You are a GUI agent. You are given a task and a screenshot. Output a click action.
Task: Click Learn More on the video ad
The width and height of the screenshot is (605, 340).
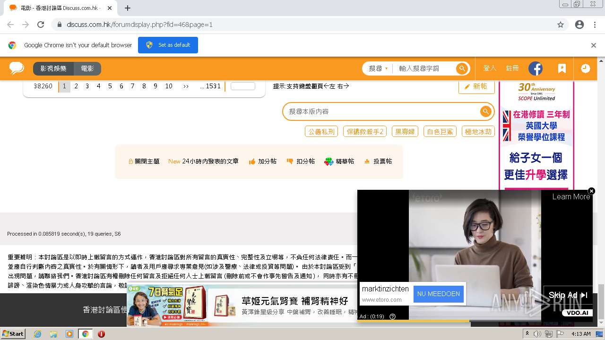[x=571, y=197]
